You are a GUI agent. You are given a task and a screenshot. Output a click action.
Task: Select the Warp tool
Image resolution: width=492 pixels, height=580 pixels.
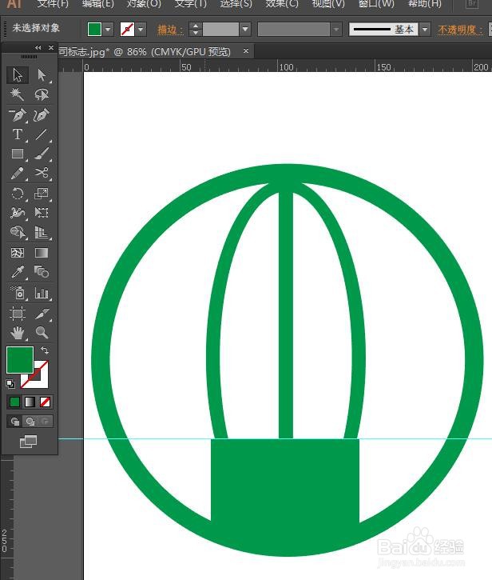tap(18, 212)
